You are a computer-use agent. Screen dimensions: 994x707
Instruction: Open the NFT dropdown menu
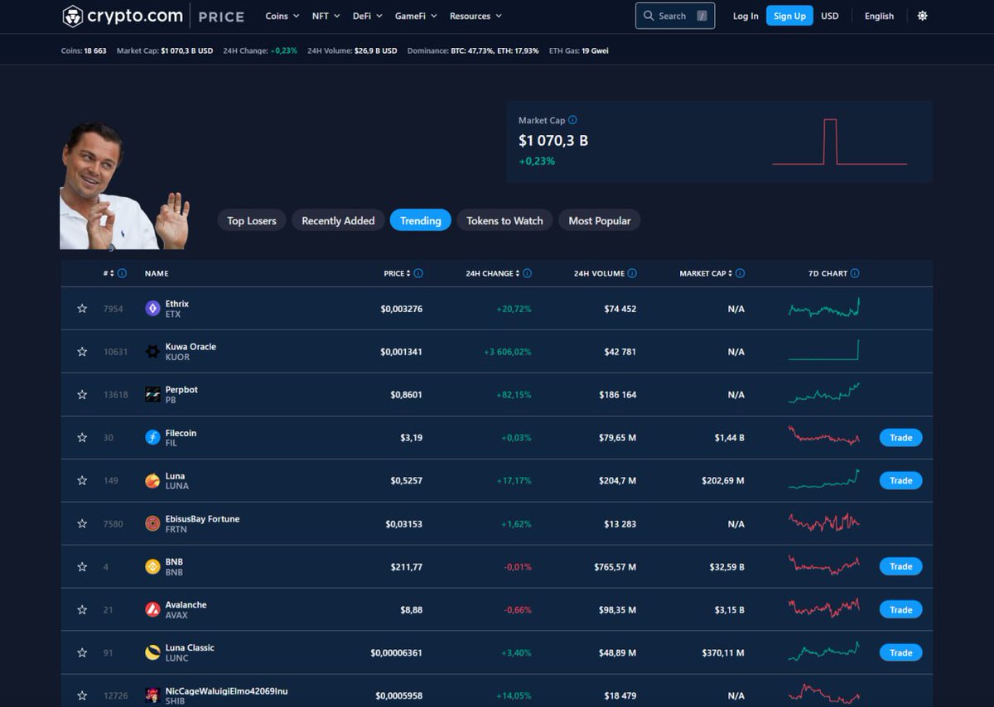[326, 16]
